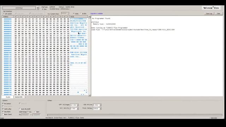Click the 'Ready' status bar text

tap(2, 118)
